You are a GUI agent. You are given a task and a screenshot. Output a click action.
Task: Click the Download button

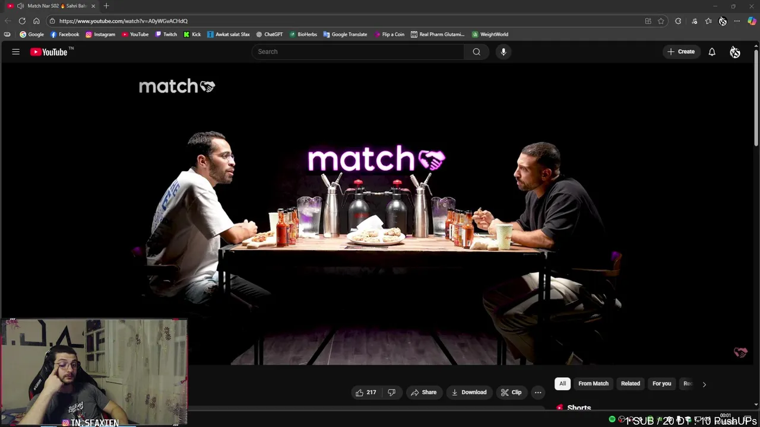click(x=469, y=392)
